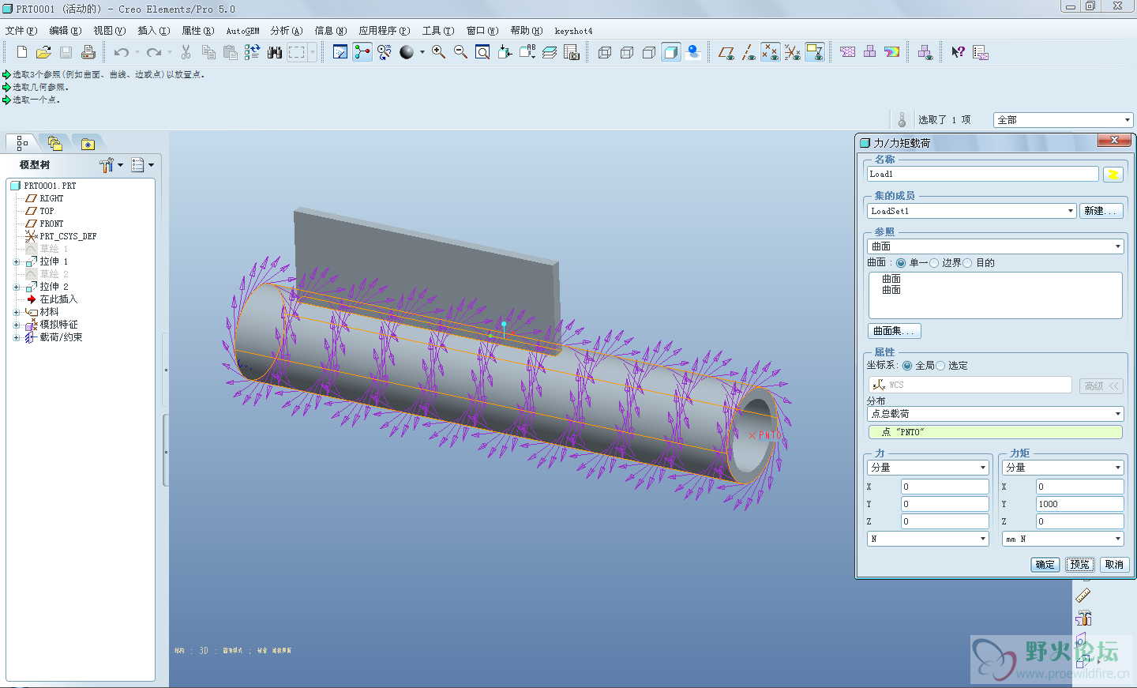Open the AutoGEM menu
1137x688 pixels.
point(242,31)
